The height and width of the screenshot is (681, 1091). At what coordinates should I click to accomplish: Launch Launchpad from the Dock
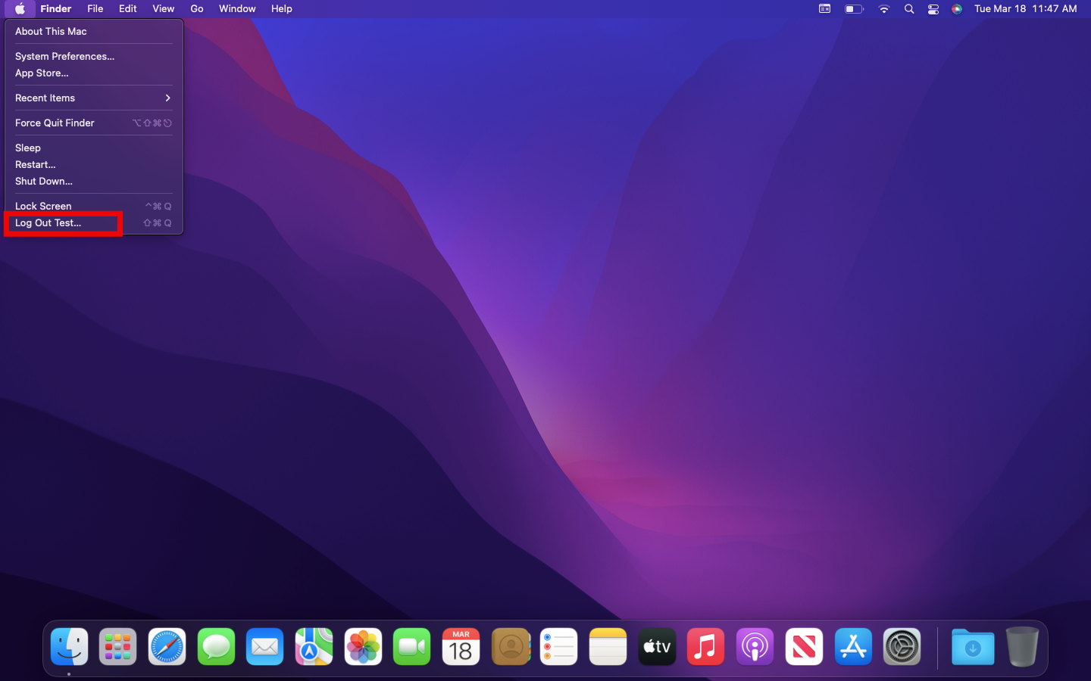point(118,647)
